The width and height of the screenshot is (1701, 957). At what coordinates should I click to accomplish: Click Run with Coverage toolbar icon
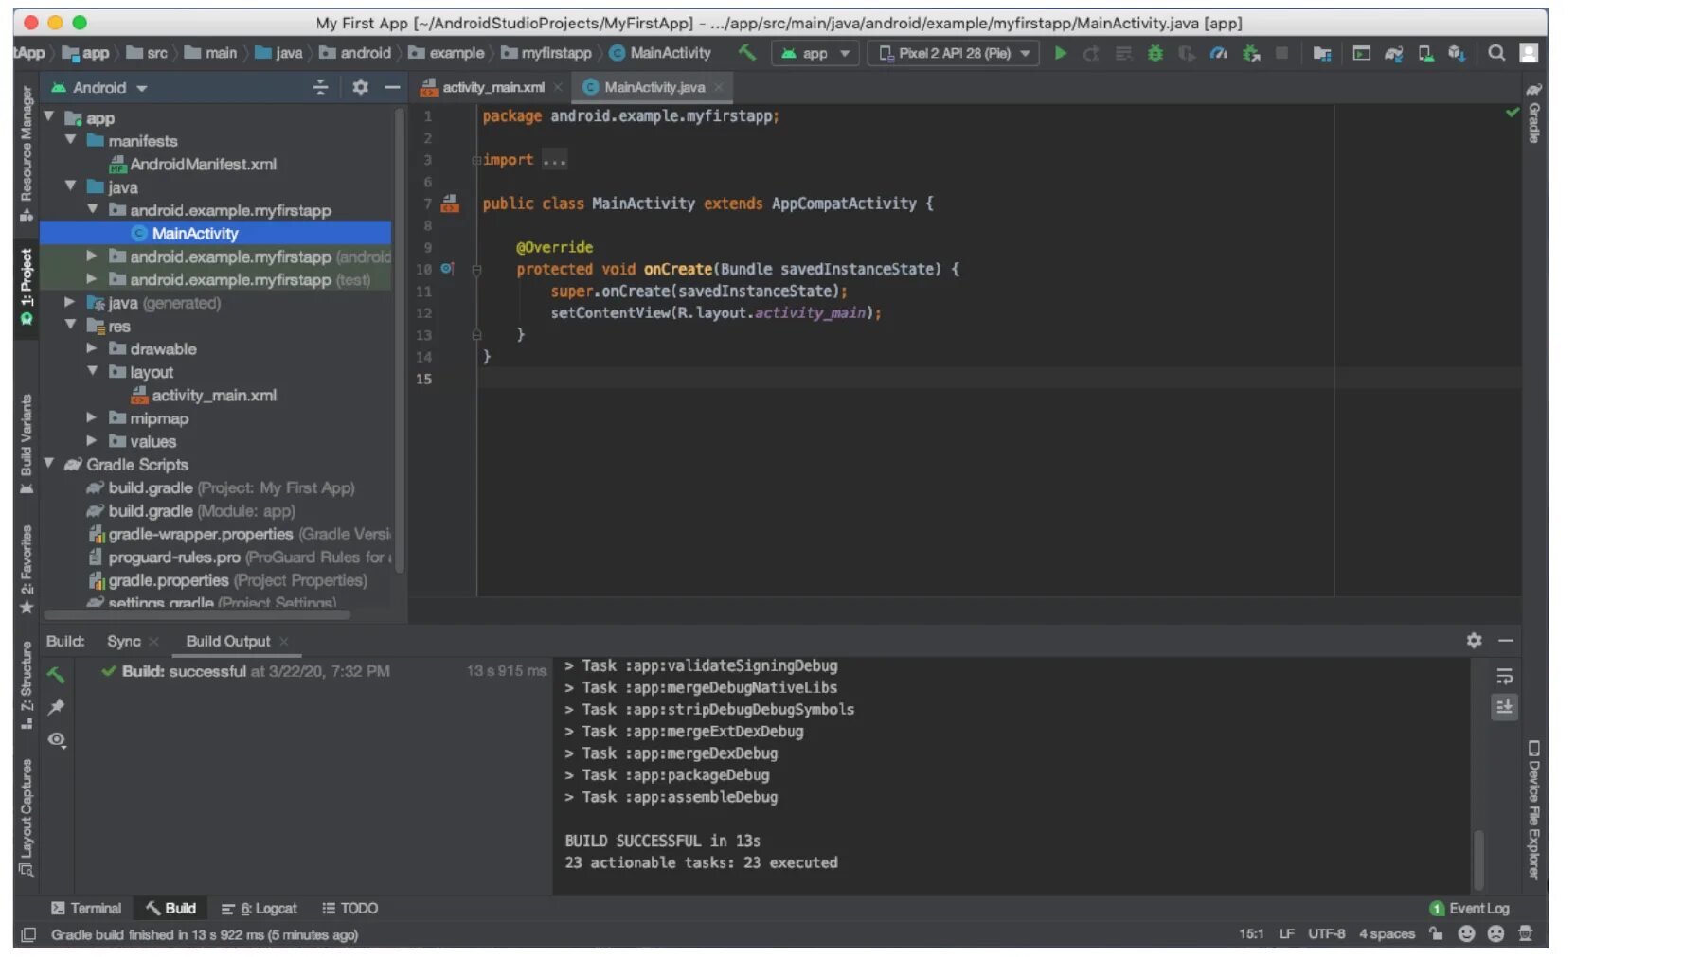pos(1187,53)
